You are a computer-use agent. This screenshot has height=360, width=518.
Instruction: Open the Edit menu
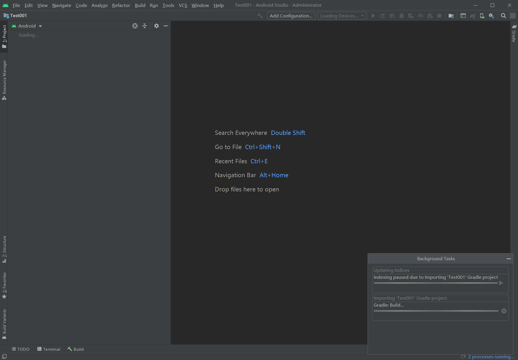[x=28, y=5]
